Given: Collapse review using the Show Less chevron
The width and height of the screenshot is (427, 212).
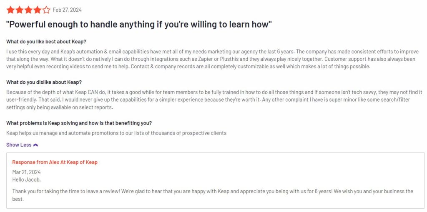Looking at the screenshot, I should pos(35,145).
